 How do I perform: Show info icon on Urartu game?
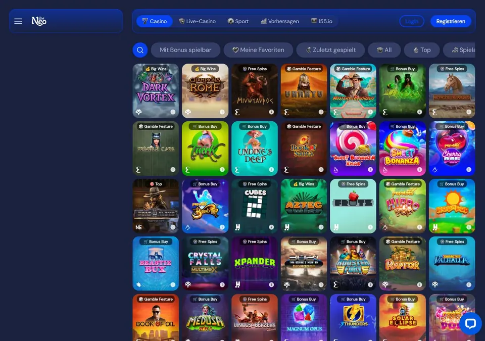(x=321, y=112)
